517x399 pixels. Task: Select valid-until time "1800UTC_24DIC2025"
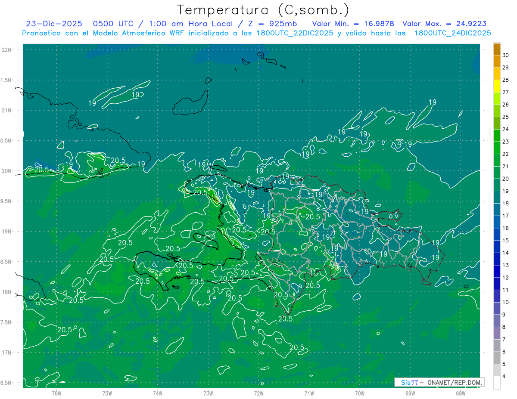pos(453,33)
